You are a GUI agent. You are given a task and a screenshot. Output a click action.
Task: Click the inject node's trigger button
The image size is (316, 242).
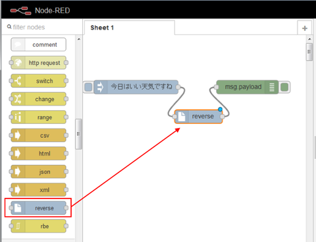point(88,87)
